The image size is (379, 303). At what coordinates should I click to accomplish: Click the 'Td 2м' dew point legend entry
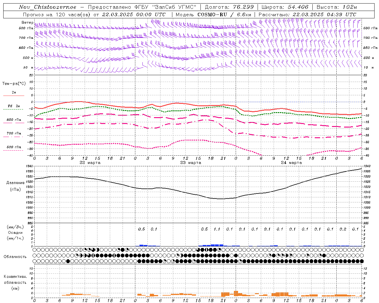[x=14, y=106]
